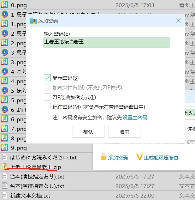195x200 pixels.
Task: Click inside the 输入密码 password field
Action: coord(106,43)
